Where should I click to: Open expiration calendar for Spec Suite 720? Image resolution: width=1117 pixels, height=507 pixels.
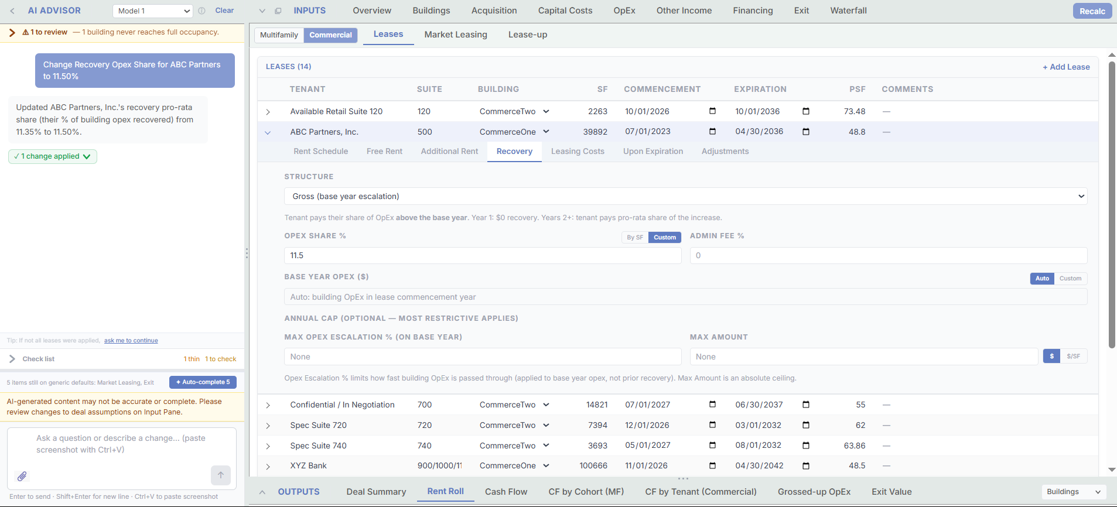coord(806,425)
